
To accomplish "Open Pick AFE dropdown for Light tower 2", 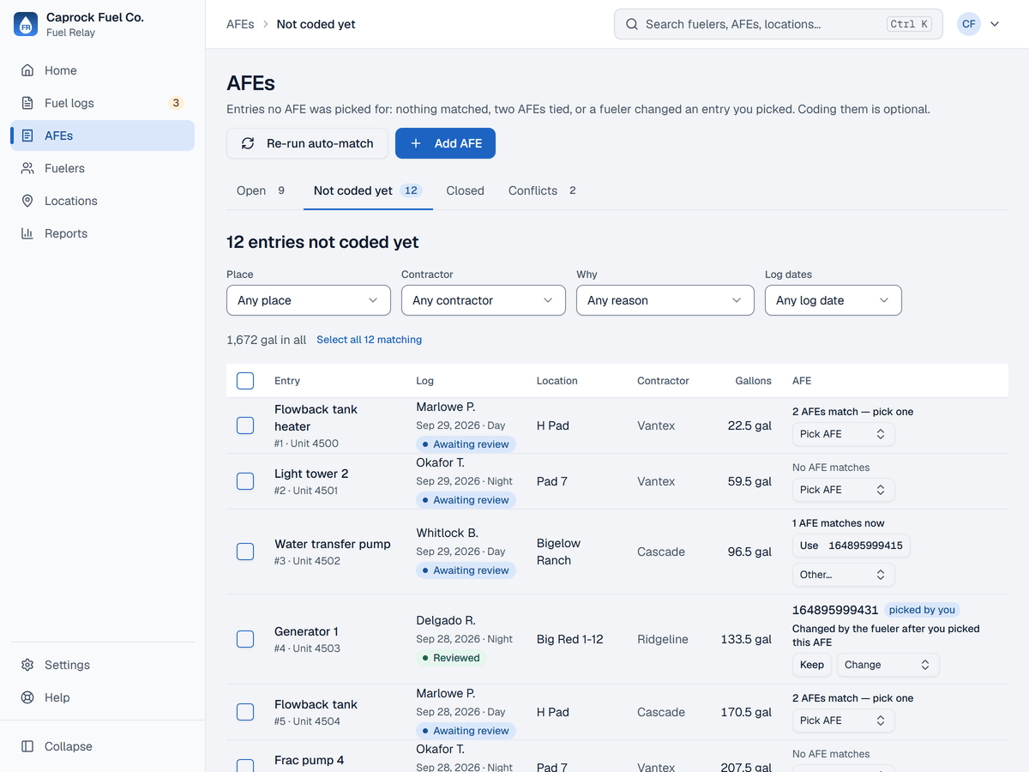I will 843,490.
